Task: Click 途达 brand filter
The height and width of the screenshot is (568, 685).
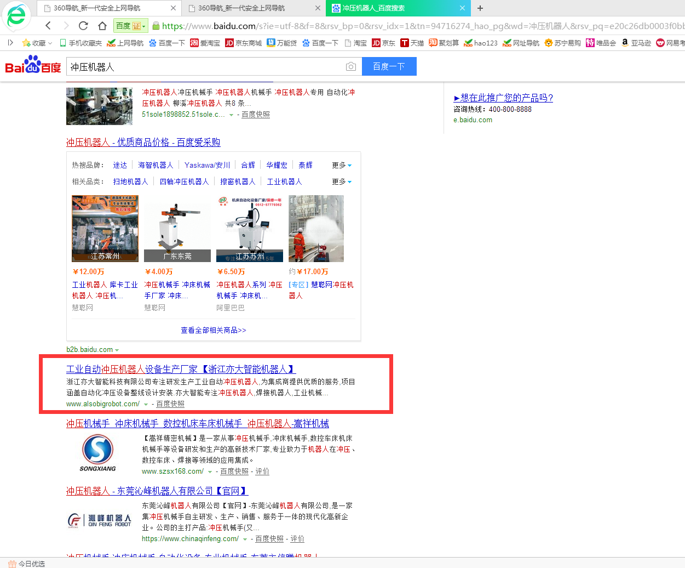Action: click(120, 165)
